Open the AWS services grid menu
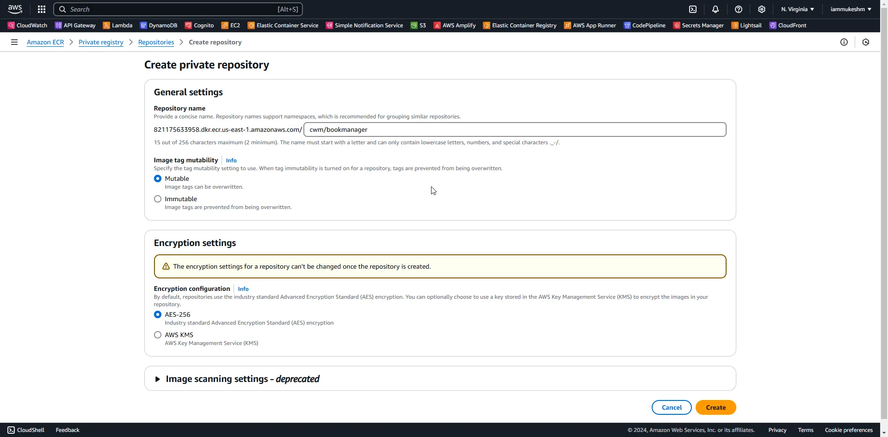Screen dimensions: 888x437 pos(41,9)
